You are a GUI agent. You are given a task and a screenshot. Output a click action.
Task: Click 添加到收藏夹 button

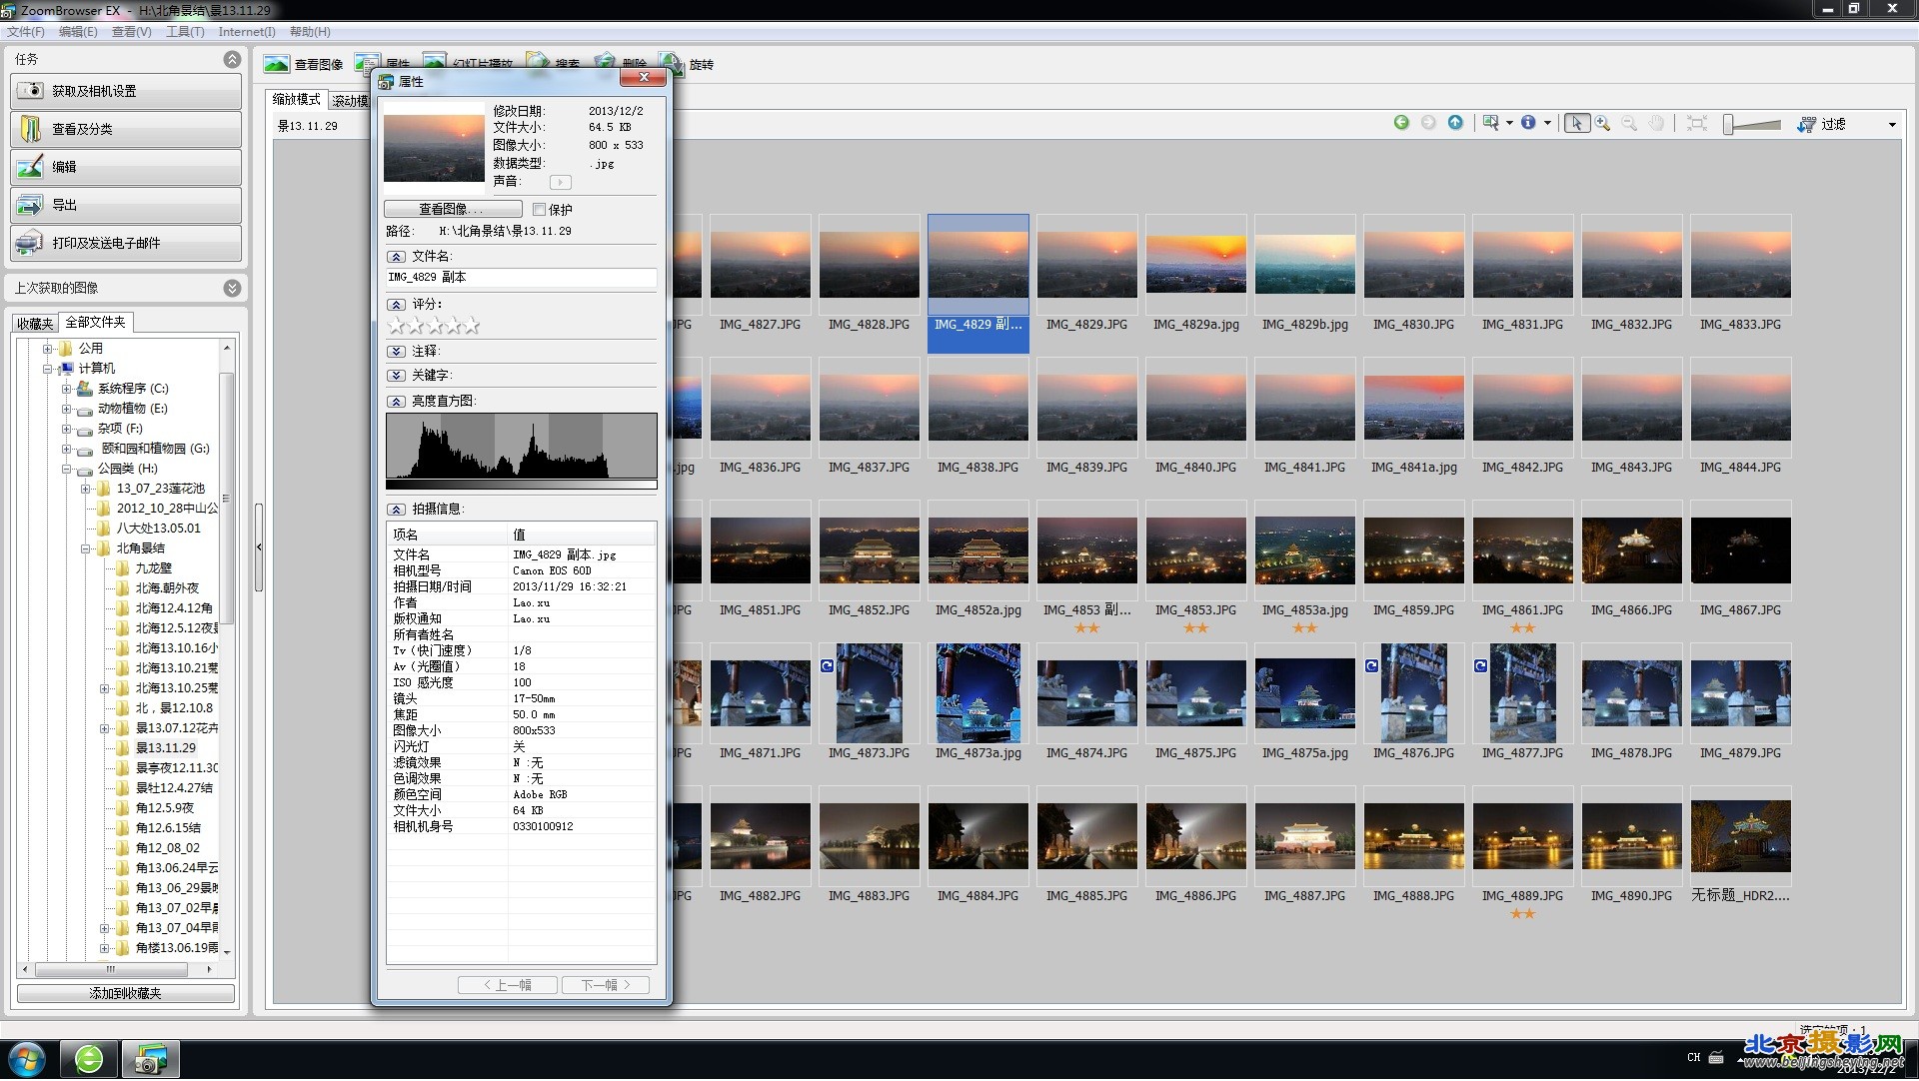click(x=126, y=993)
